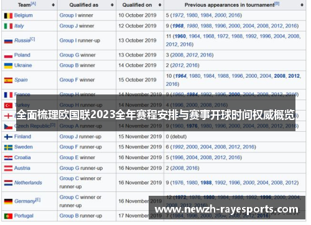Click the Italy flag icon

click(x=8, y=26)
